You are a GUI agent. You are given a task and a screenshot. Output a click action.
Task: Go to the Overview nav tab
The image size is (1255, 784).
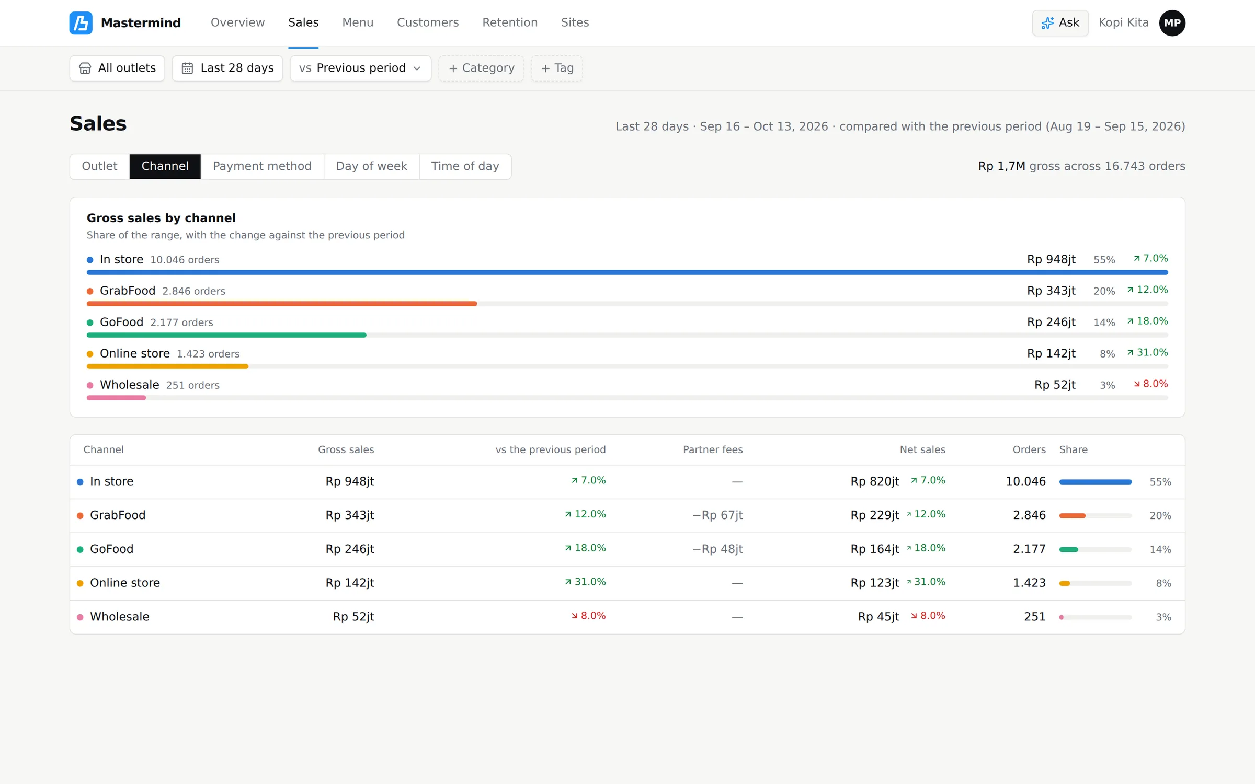237,22
